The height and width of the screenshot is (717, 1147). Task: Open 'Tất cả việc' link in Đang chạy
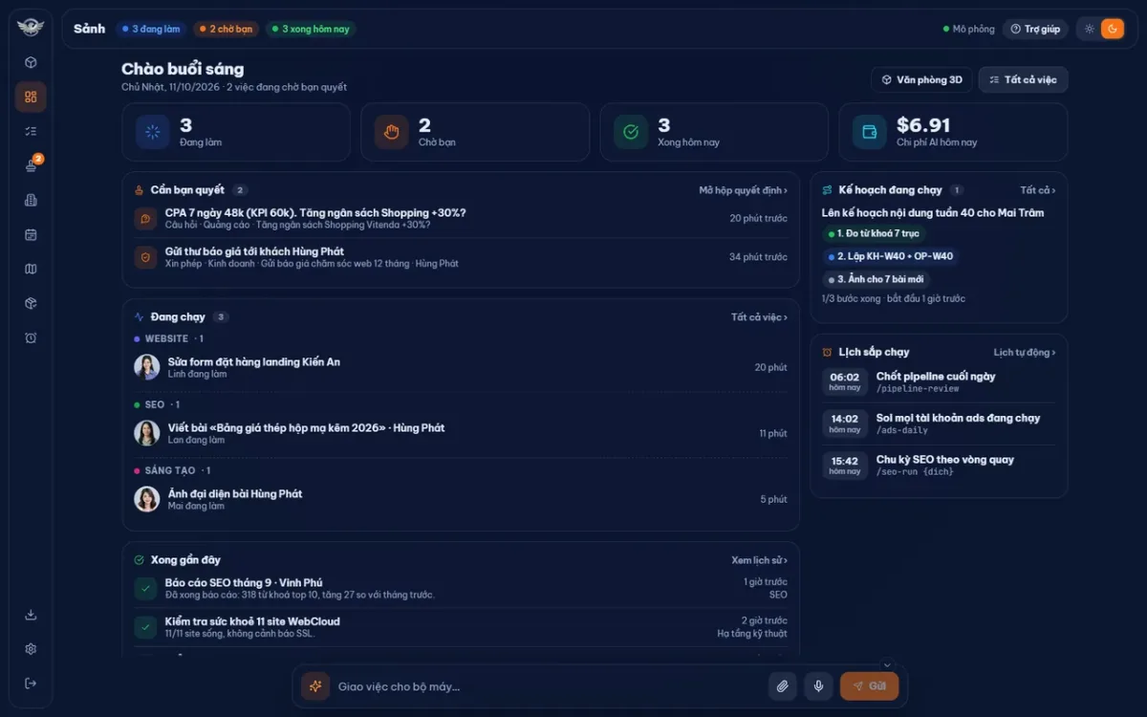760,317
